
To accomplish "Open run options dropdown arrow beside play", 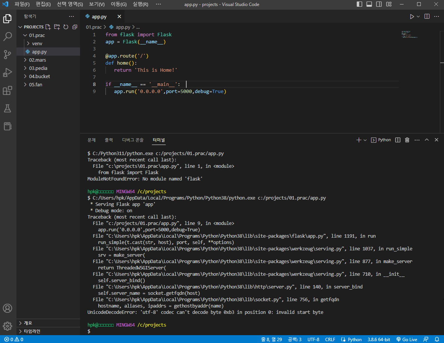I will [x=418, y=17].
